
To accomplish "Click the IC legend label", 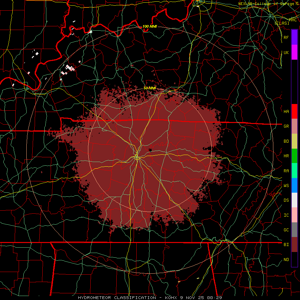I will pos(286,215).
